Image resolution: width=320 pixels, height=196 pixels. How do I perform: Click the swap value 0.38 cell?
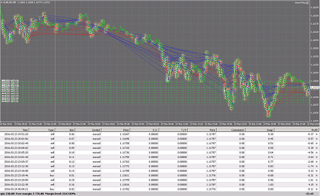point(271,134)
